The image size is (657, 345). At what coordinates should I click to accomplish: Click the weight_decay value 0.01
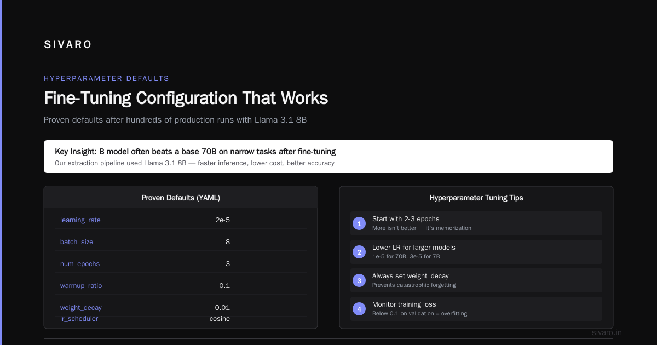click(x=222, y=308)
